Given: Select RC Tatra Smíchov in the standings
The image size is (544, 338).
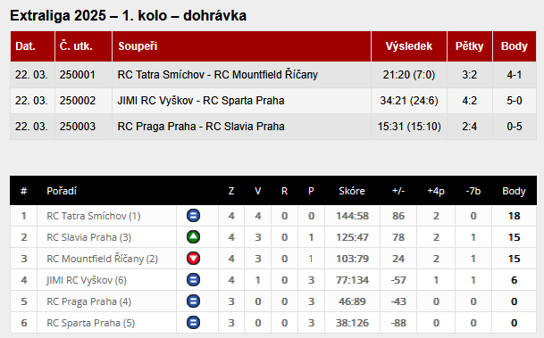Looking at the screenshot, I should (93, 216).
